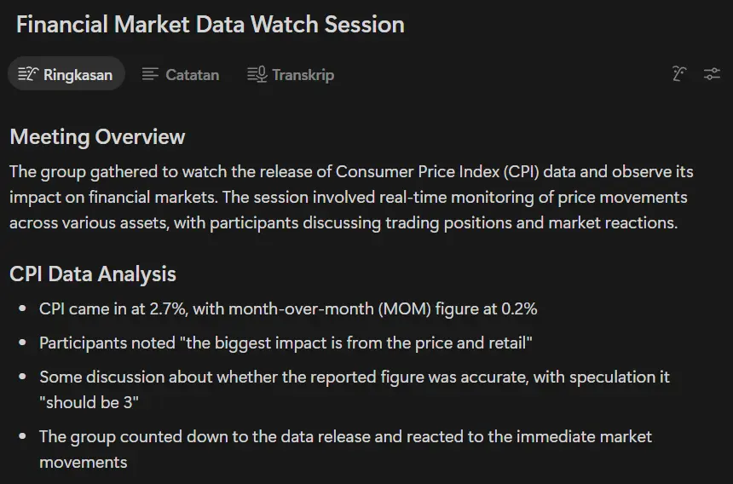Image resolution: width=733 pixels, height=484 pixels.
Task: Click the word "movements" on the last line
Action: coord(84,462)
